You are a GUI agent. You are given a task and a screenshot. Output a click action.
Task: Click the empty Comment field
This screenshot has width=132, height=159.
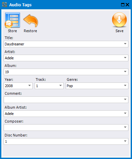(66, 100)
